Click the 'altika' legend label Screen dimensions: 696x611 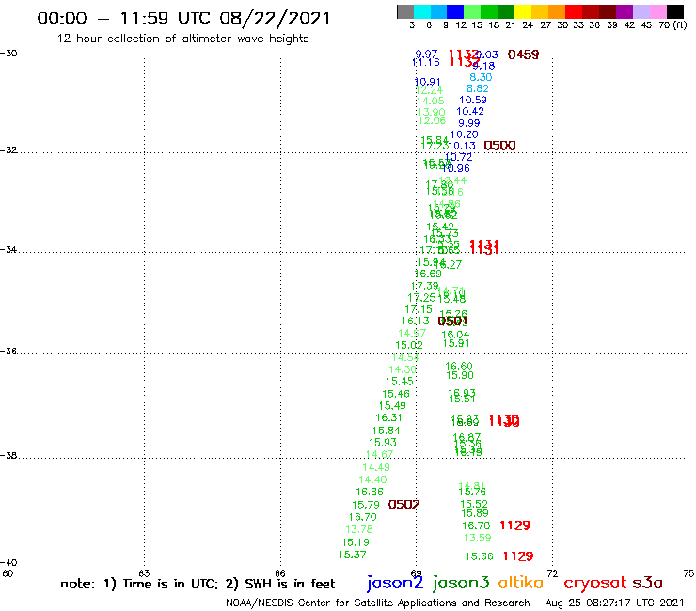point(521,582)
